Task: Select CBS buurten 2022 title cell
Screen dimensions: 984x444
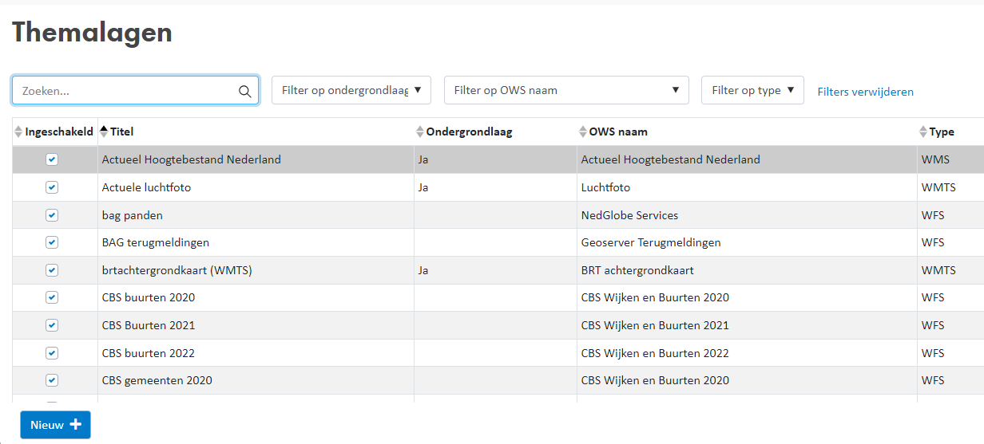Action: pos(256,353)
